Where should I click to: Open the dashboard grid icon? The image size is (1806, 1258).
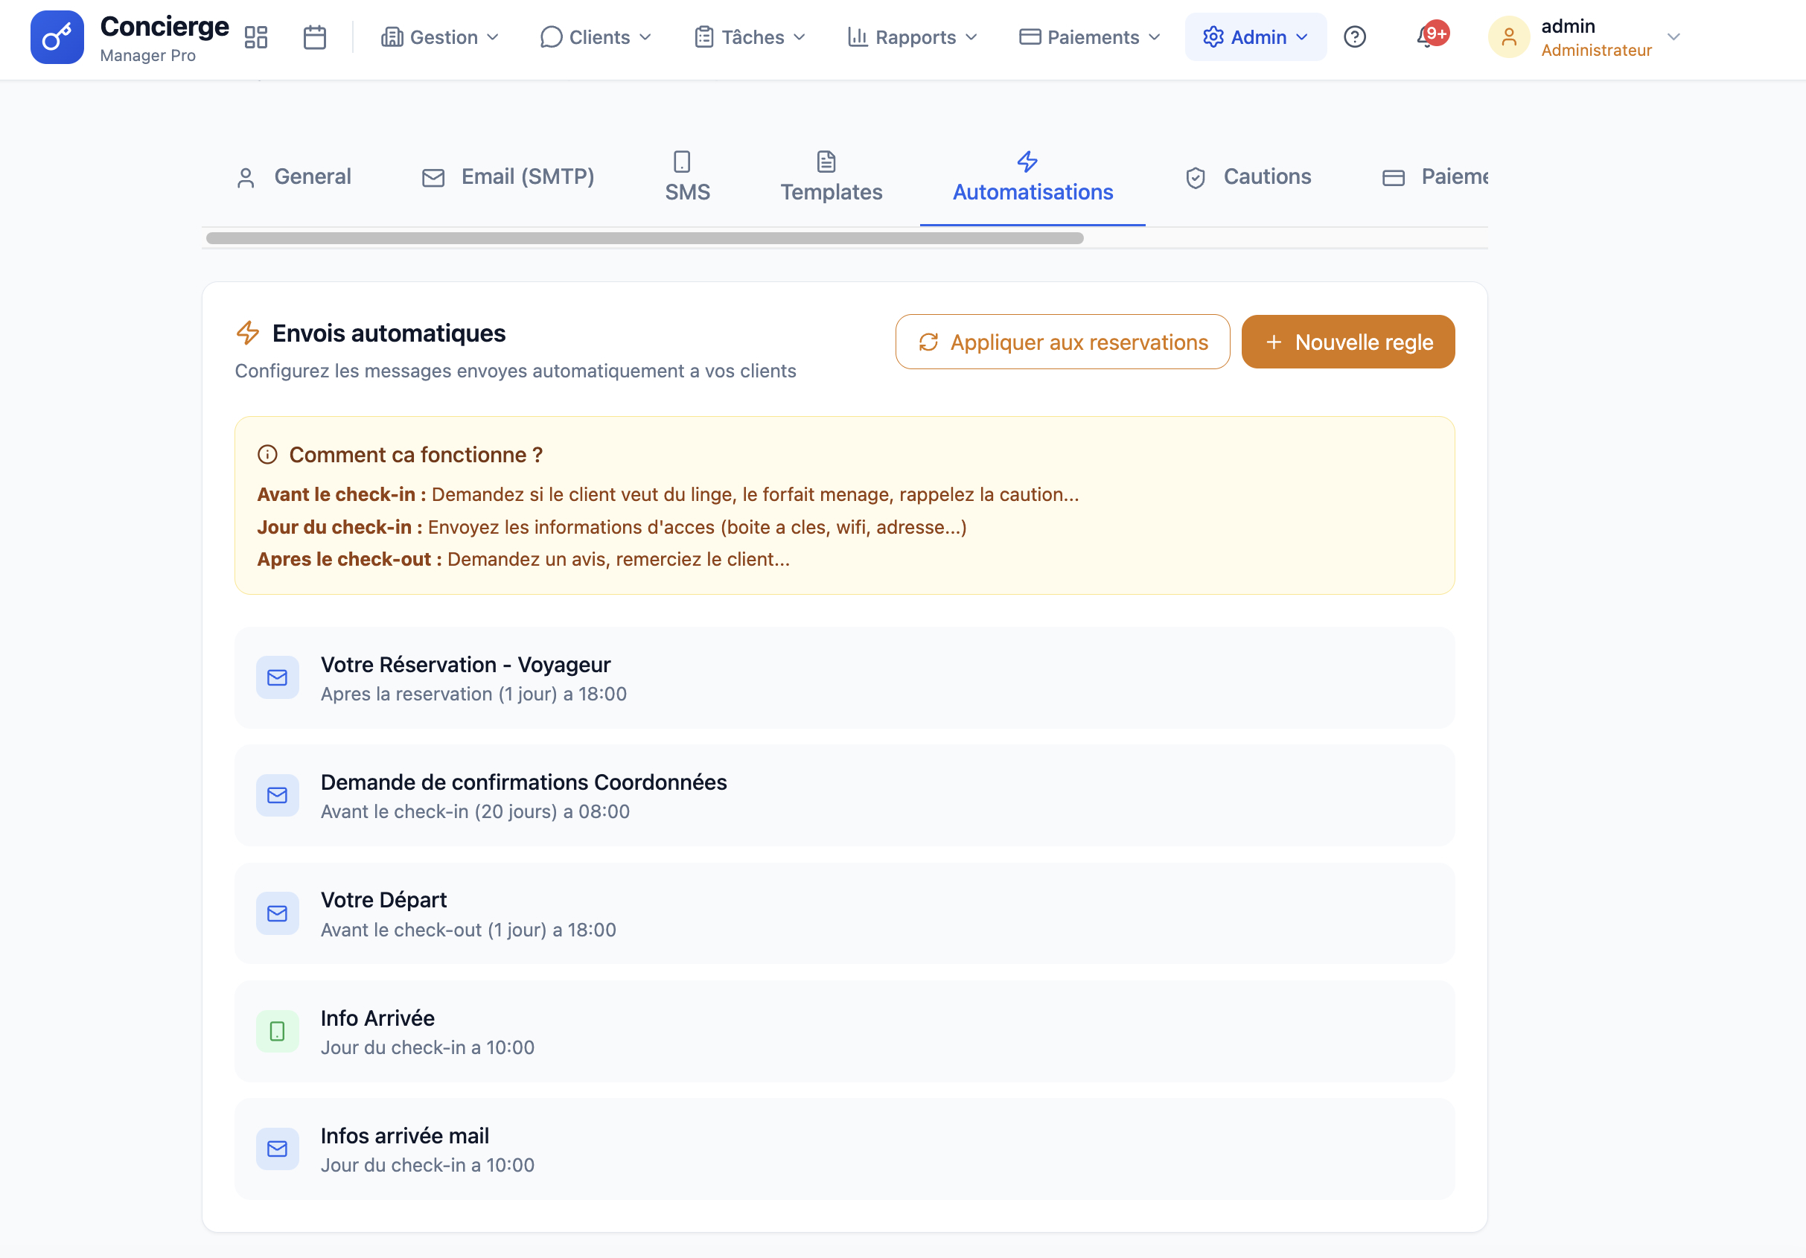tap(255, 36)
